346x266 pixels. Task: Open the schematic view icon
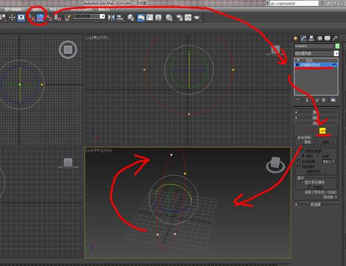click(x=158, y=17)
